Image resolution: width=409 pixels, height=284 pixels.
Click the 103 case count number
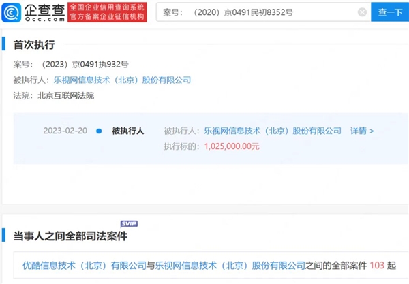coord(377,266)
